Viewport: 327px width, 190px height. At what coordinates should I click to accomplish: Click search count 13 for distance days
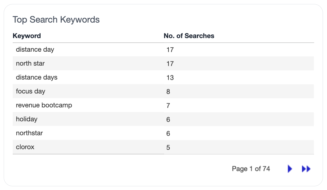pos(170,78)
